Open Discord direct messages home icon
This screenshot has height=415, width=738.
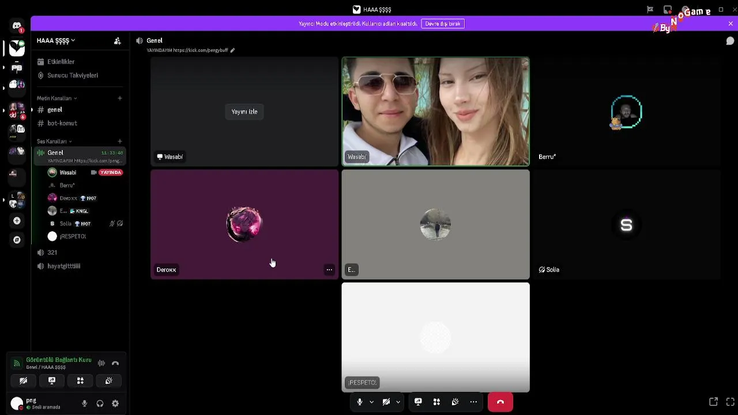17,26
